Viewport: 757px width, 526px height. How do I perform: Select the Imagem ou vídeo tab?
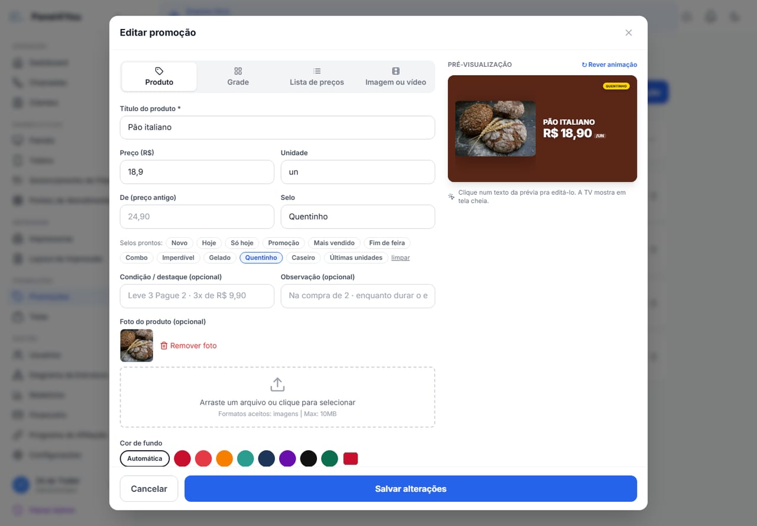pos(396,77)
